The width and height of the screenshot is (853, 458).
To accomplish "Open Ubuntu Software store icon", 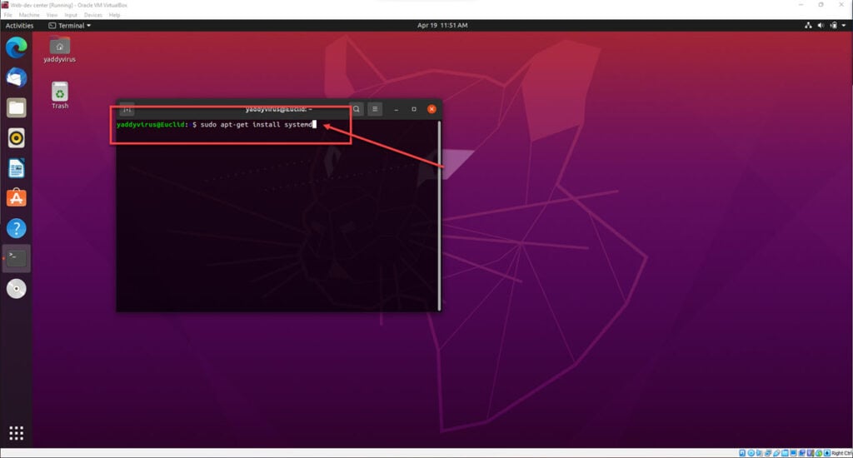I will pos(17,198).
